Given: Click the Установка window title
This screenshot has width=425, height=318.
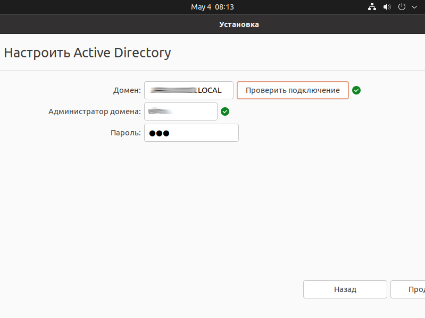Looking at the screenshot, I should [239, 24].
